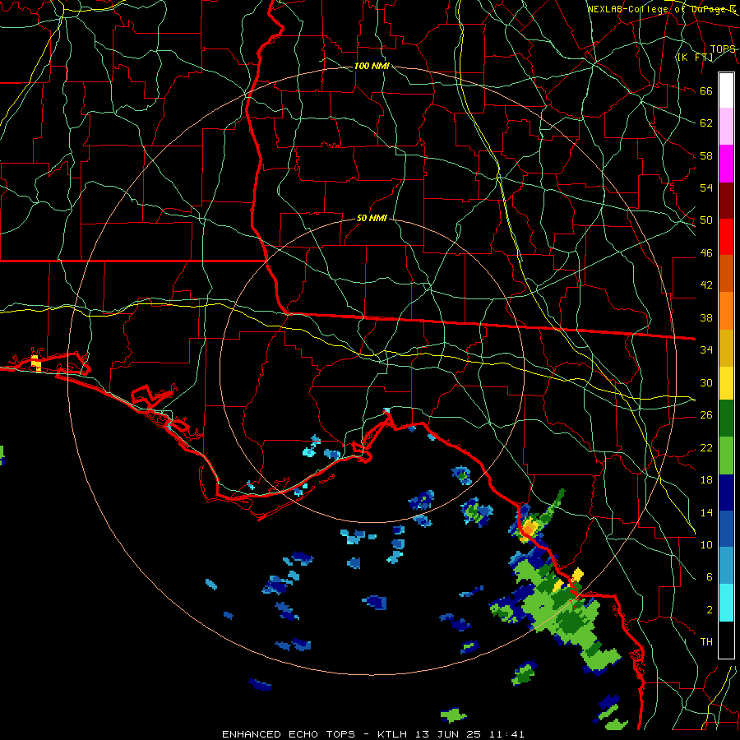Click the KTLH radar site identifier
740x740 pixels.
click(x=392, y=734)
